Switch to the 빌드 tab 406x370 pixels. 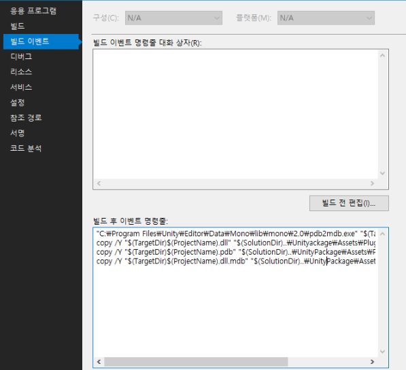click(x=18, y=26)
